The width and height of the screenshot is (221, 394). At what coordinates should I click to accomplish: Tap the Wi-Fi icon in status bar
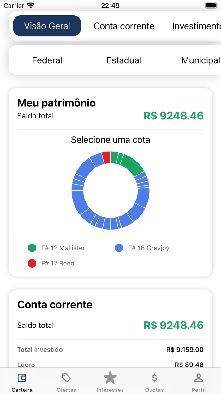[x=31, y=5]
